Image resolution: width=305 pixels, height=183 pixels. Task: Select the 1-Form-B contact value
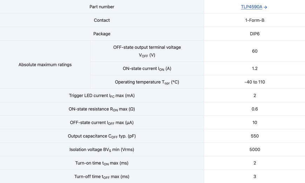point(255,20)
